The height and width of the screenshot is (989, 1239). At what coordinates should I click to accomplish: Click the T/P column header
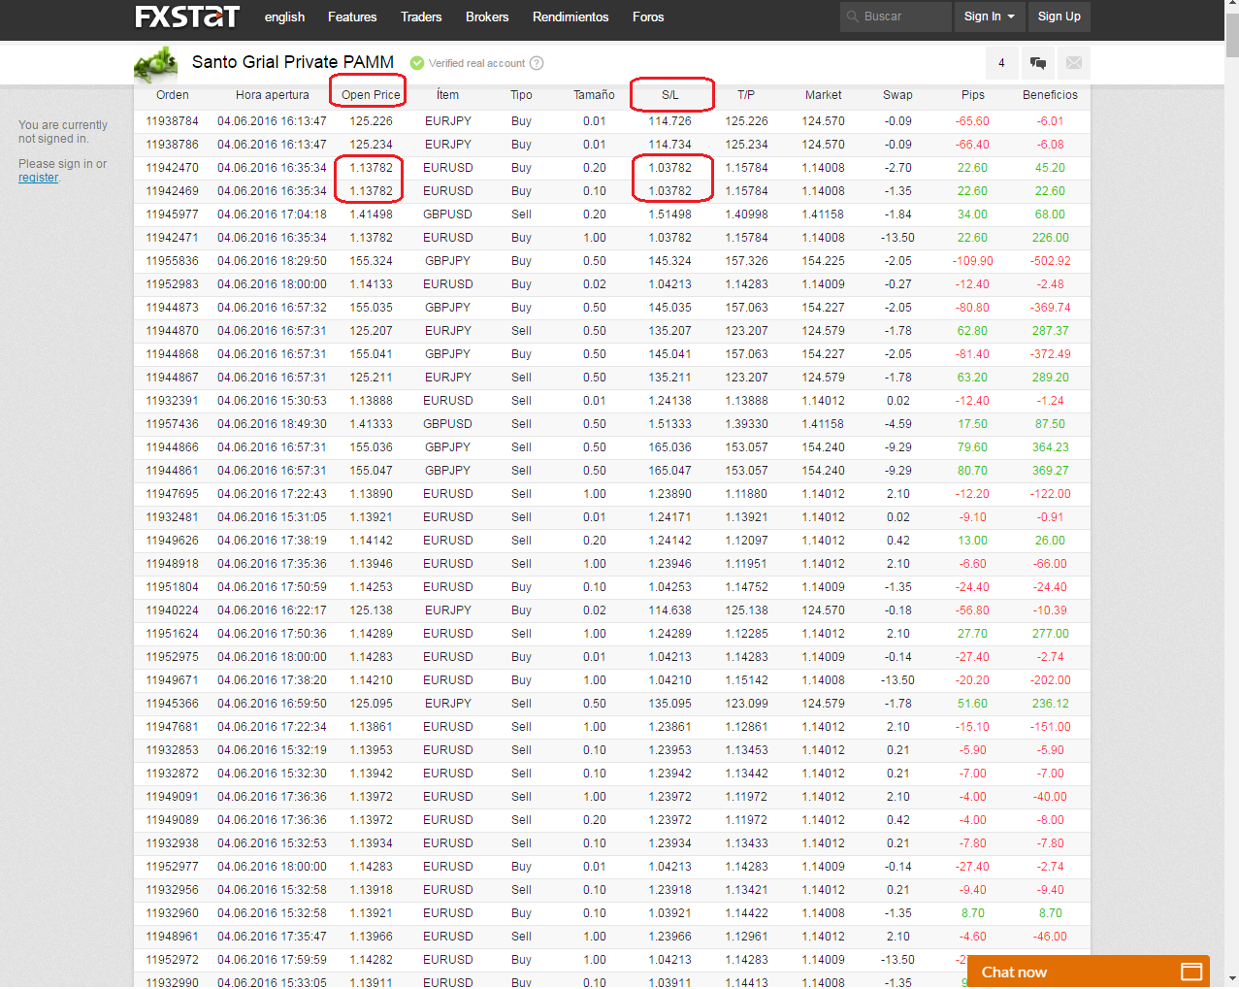746,95
